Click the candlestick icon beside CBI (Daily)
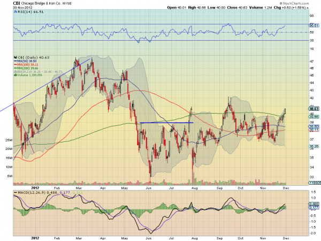 pyautogui.click(x=16, y=58)
